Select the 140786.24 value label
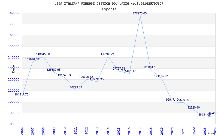Image resolution: width=218 pixels, height=136 pixels. 108,54
